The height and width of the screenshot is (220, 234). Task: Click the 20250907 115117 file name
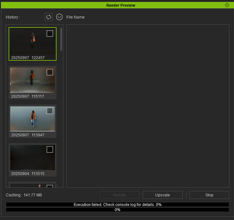click(x=28, y=96)
